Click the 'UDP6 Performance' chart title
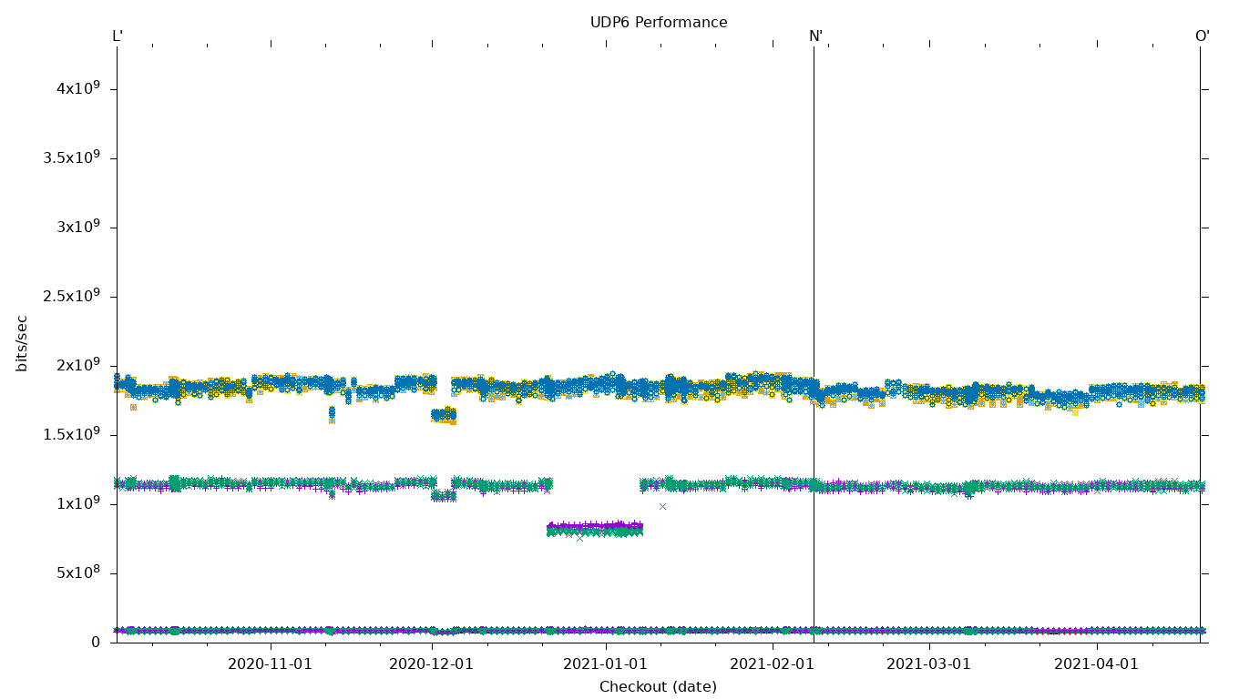The image size is (1239, 699). click(x=659, y=23)
